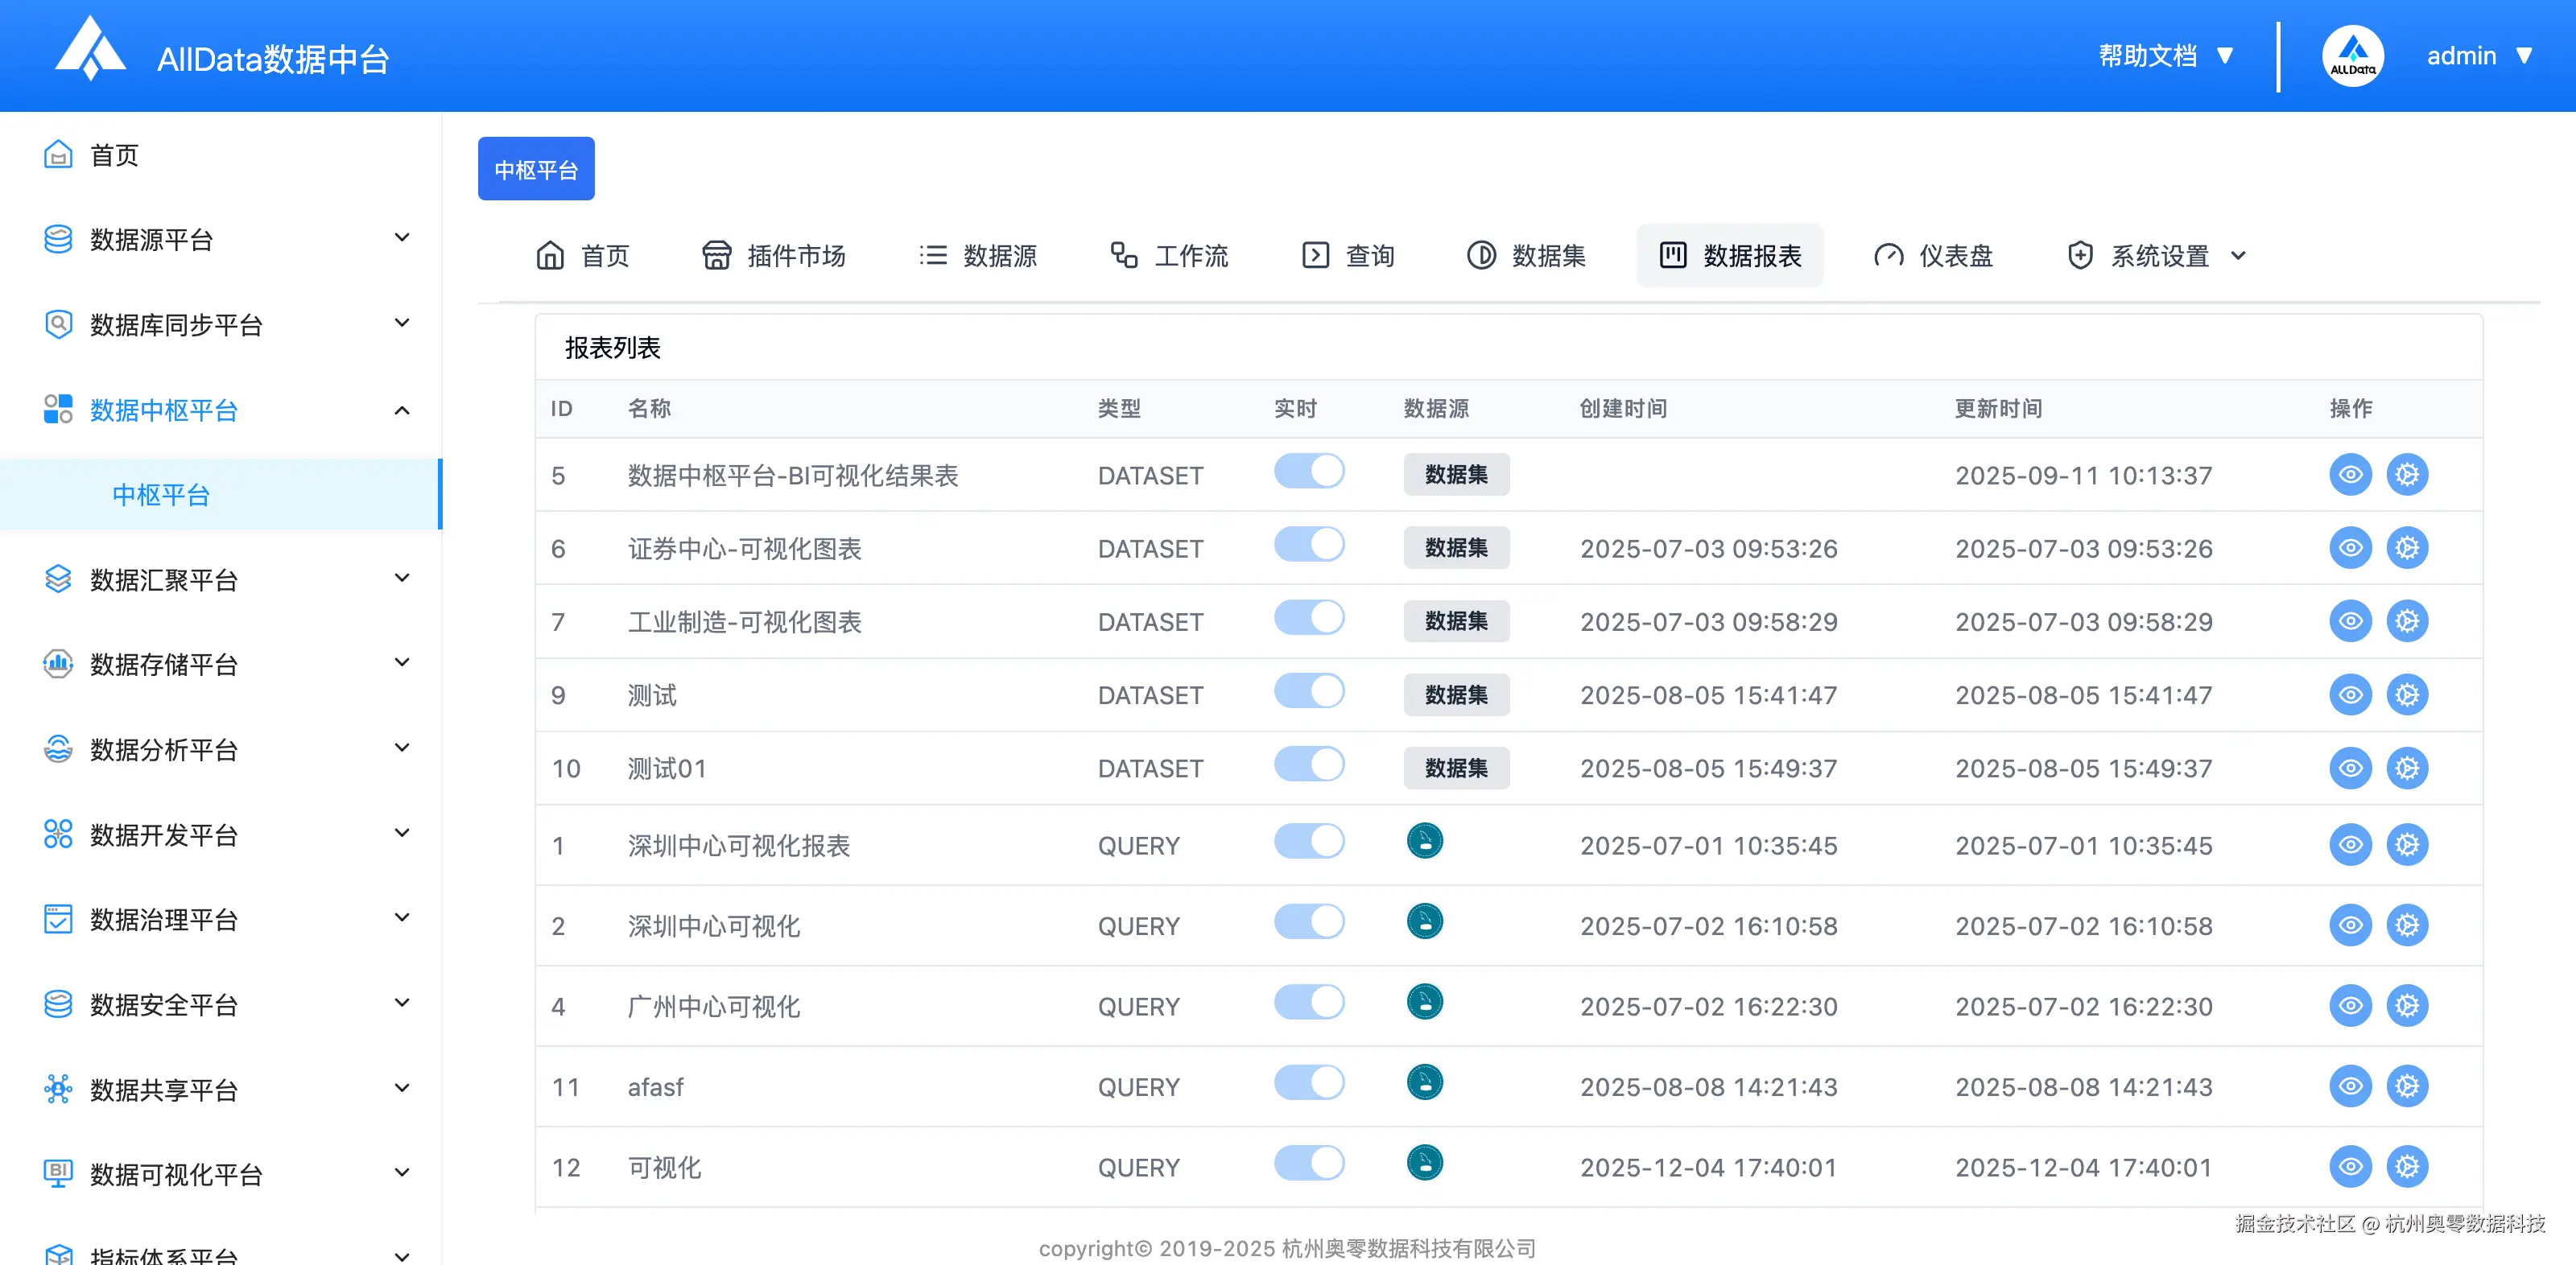Click the 中枢平台 button above the tabs

click(x=536, y=168)
